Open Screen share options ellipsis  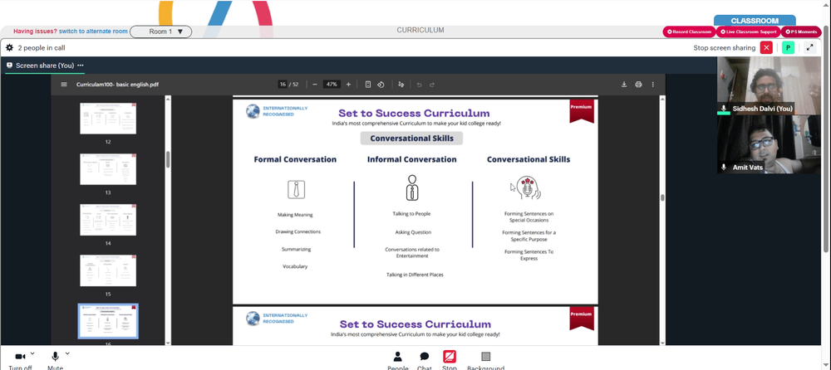tap(81, 65)
